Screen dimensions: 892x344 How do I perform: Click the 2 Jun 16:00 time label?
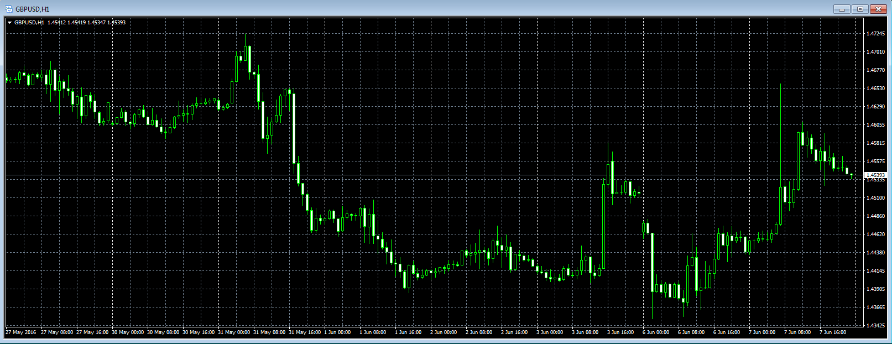click(x=514, y=332)
